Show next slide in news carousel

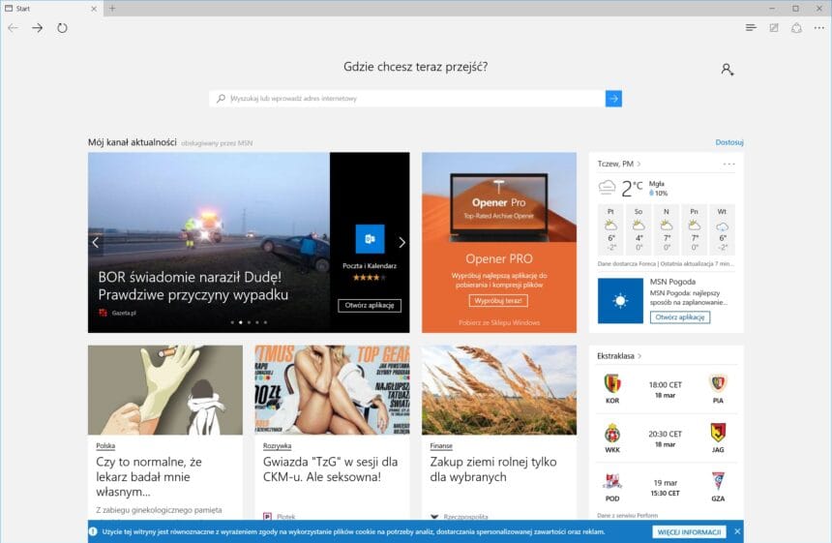[x=402, y=243]
